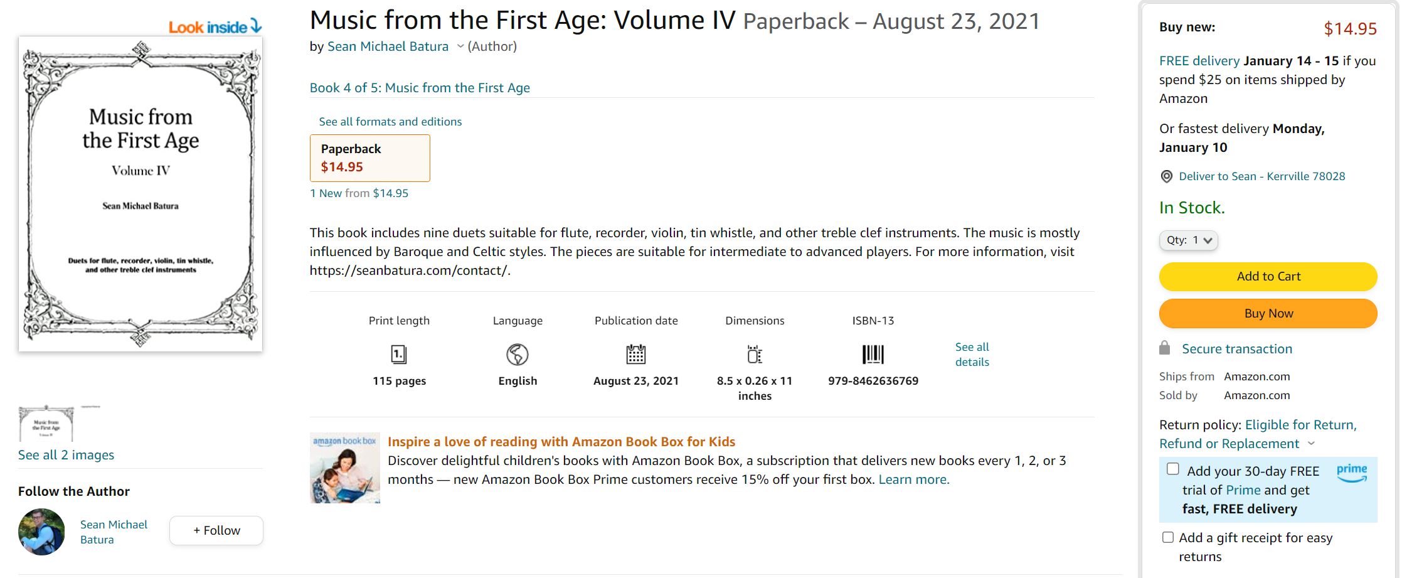Click the Print length page icon
Image resolution: width=1402 pixels, height=578 pixels.
399,355
